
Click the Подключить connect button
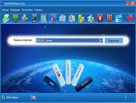pyautogui.click(x=114, y=41)
